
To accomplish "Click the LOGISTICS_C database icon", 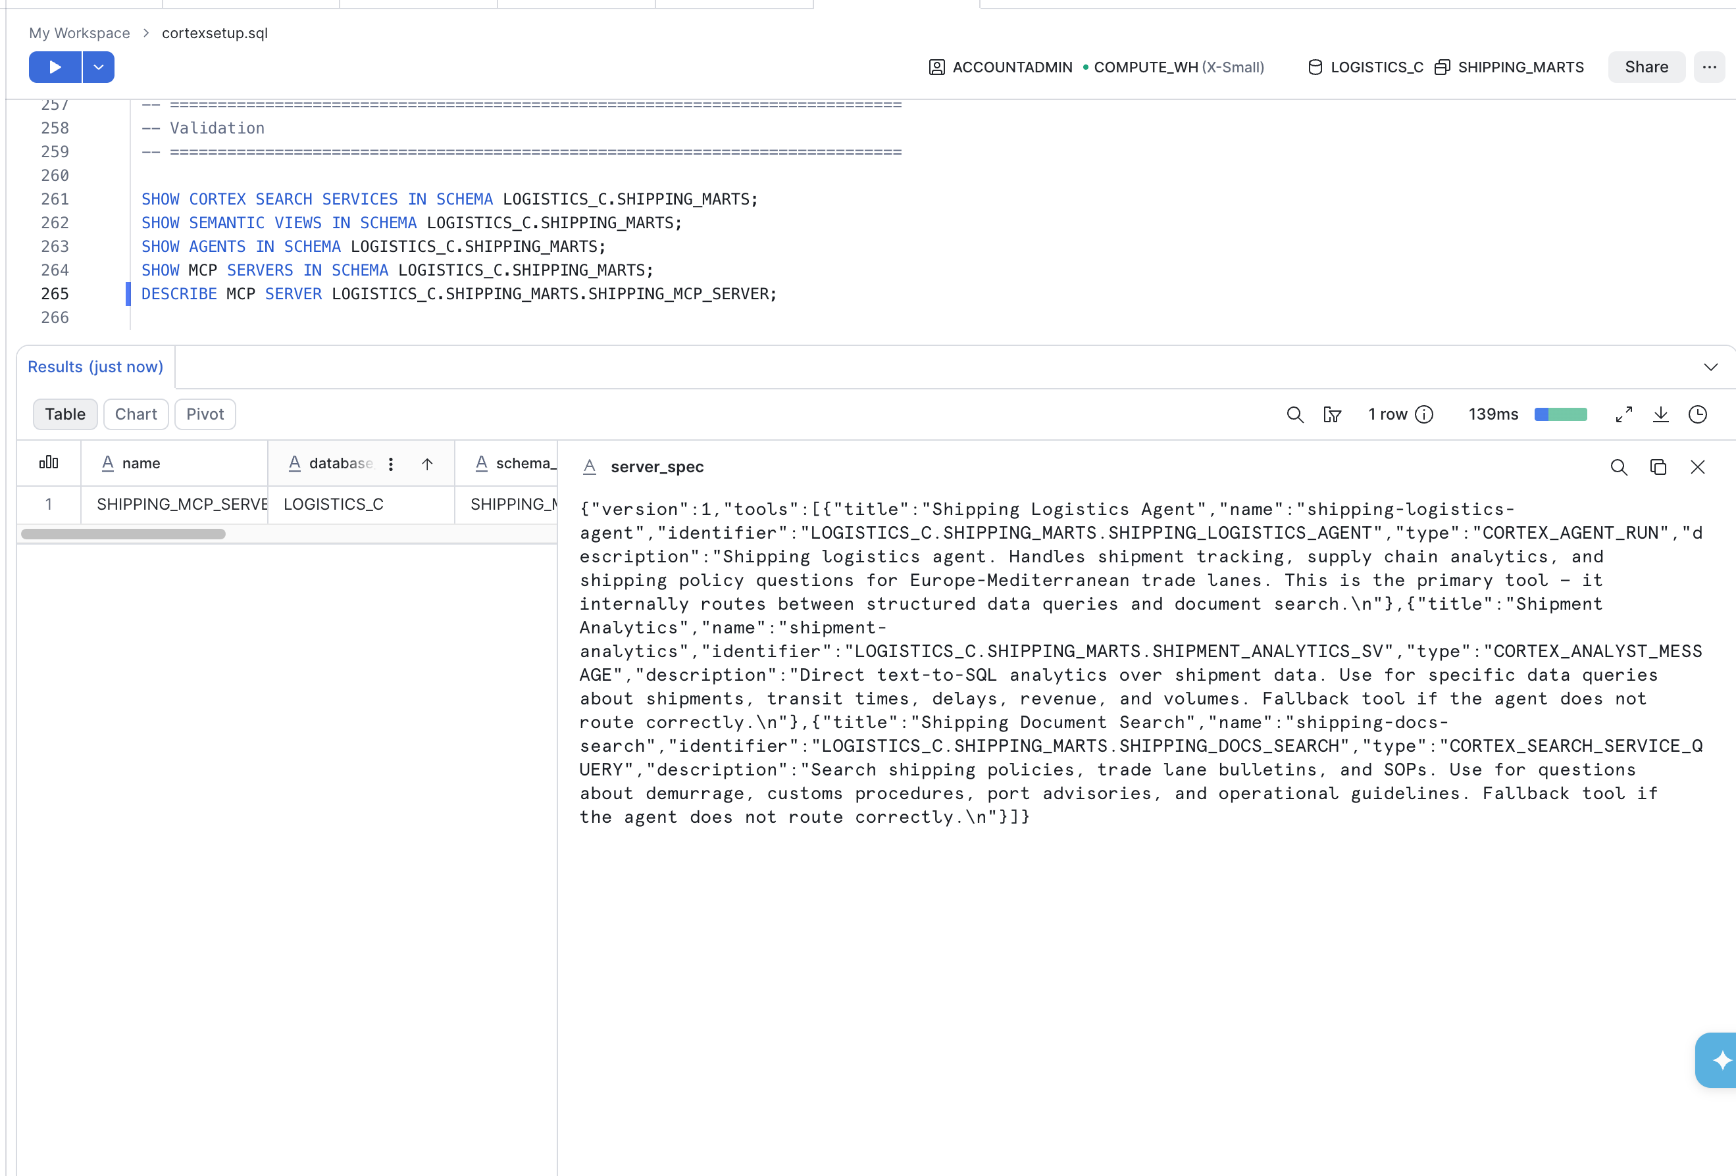I will pos(1315,67).
